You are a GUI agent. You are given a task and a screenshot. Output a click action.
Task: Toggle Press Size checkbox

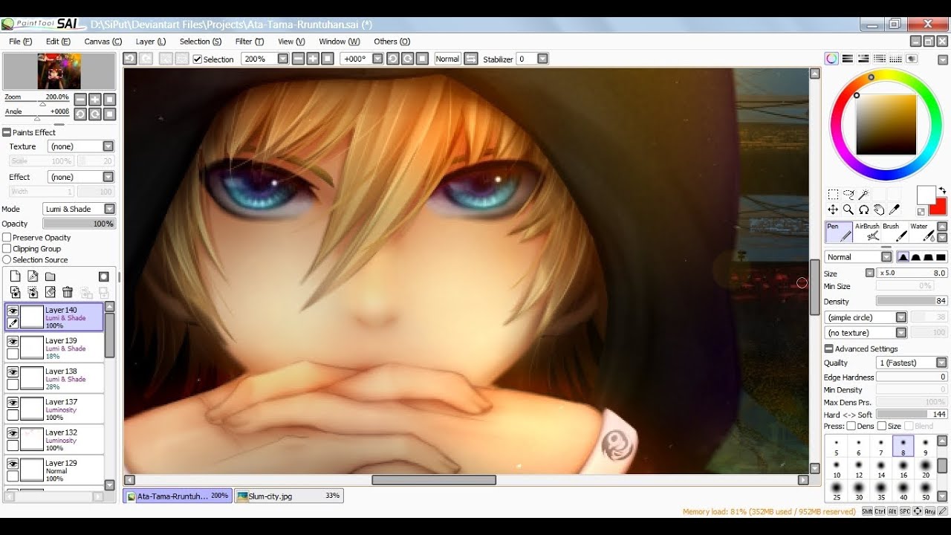tap(882, 427)
